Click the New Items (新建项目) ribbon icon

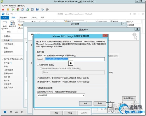[x=13, y=25]
